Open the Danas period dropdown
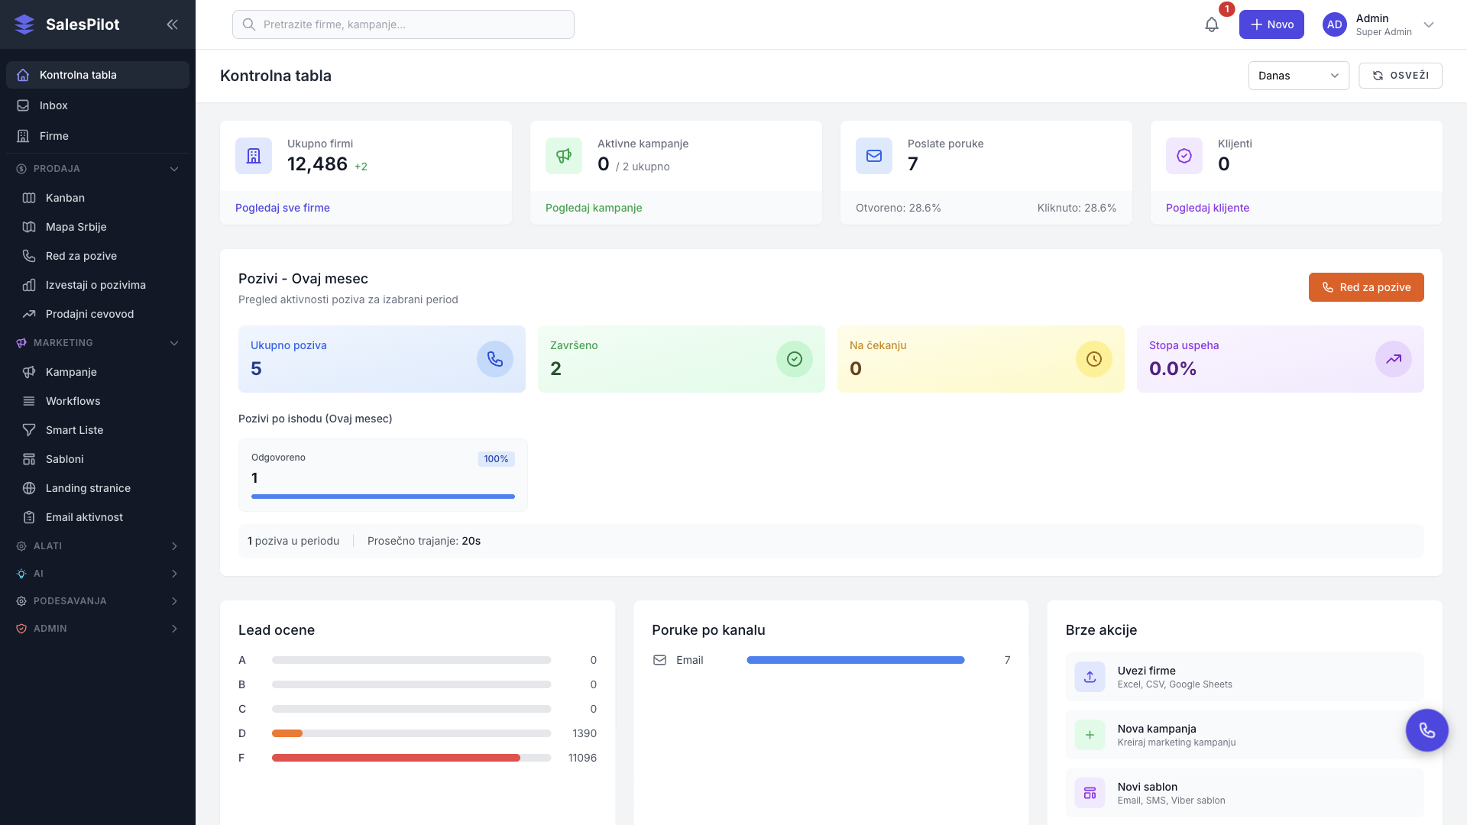Viewport: 1467px width, 825px height. (1298, 76)
